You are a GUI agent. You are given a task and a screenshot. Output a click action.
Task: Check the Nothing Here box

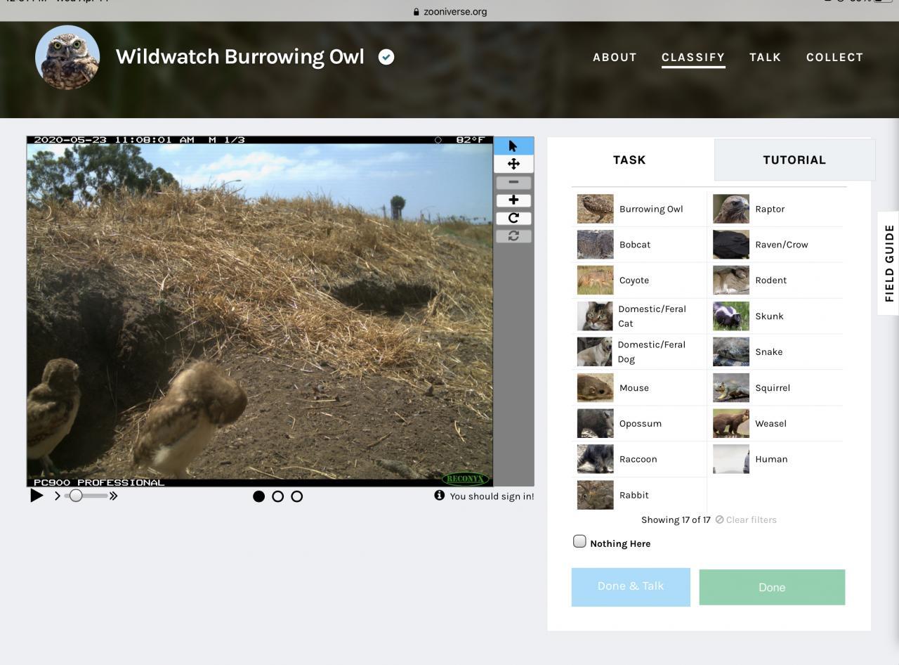[x=579, y=541]
